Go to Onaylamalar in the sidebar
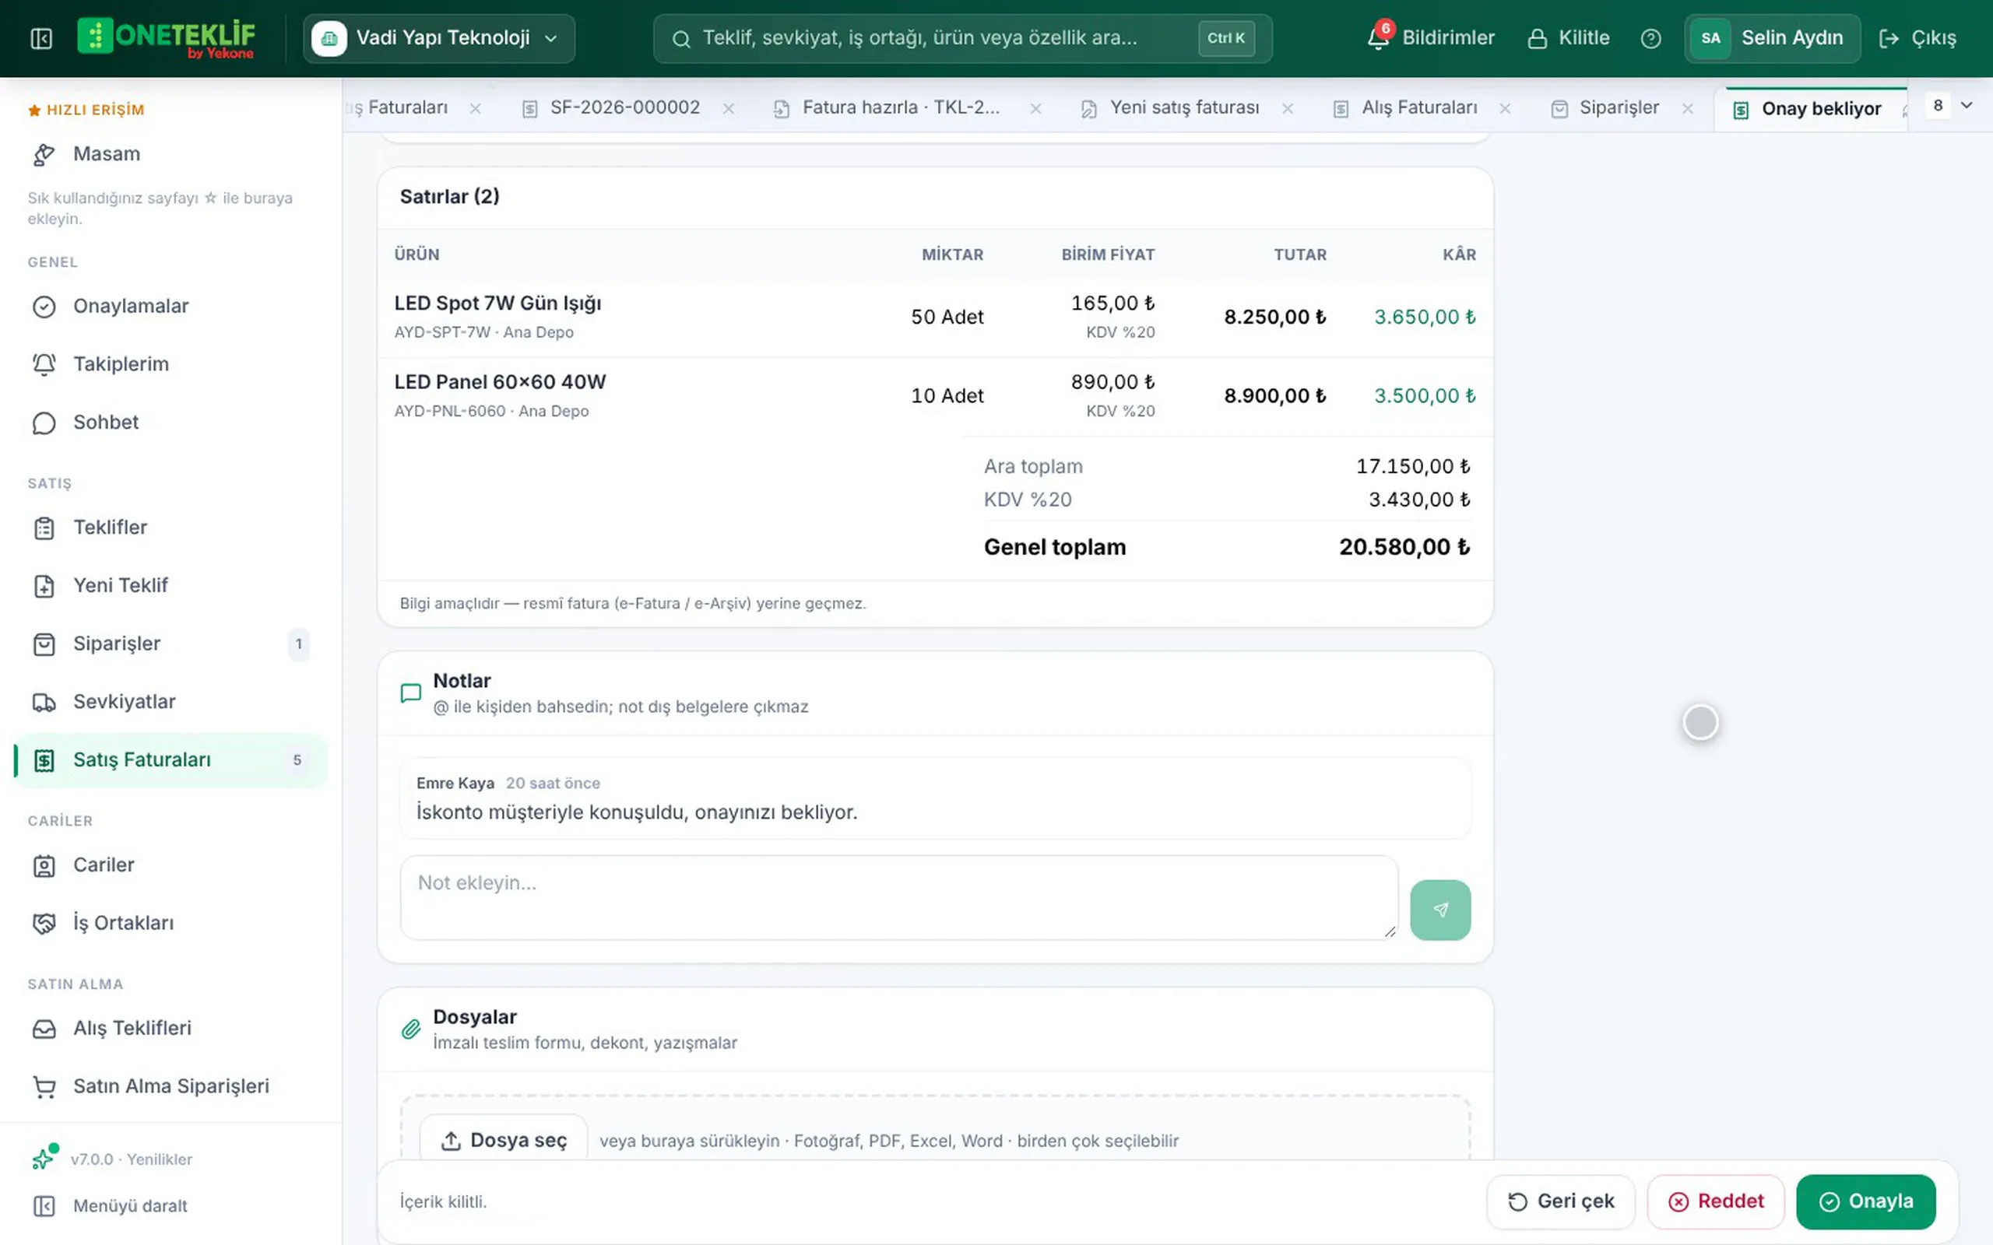Viewport: 1993px width, 1245px height. click(x=171, y=307)
